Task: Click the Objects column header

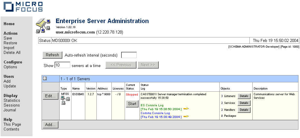Action: tap(225, 89)
